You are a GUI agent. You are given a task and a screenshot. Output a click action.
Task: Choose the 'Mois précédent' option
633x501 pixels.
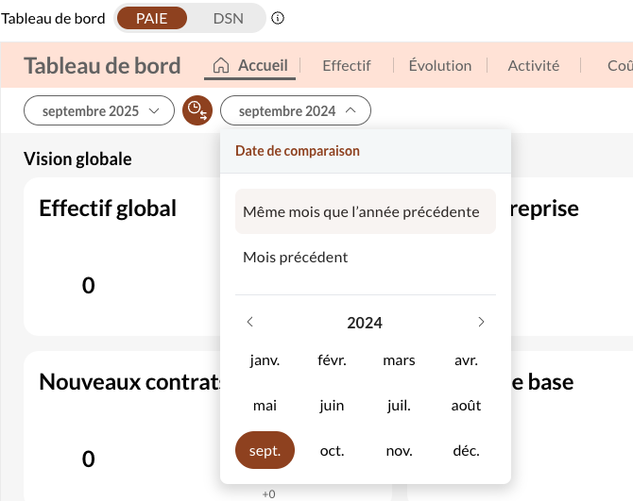[x=296, y=257]
